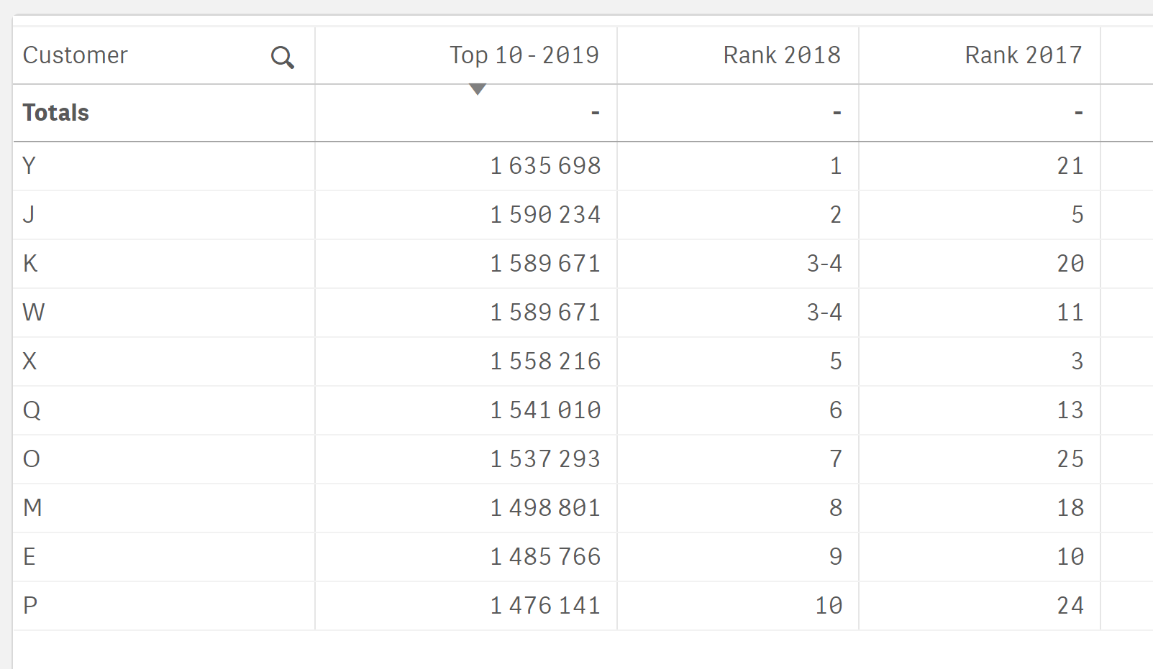1153x669 pixels.
Task: Select customer W in the table
Action: [32, 312]
